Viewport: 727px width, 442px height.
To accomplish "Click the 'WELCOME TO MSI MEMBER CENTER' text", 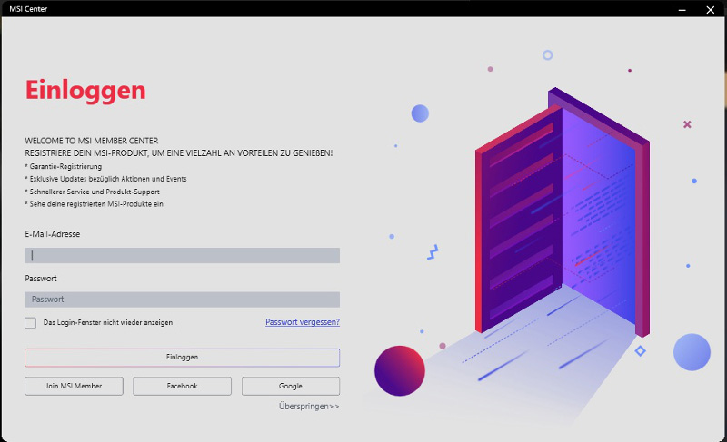I will [x=92, y=141].
